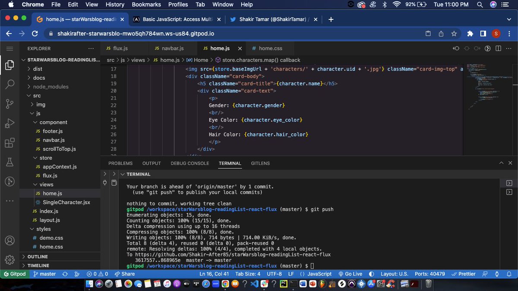Collapse the store folder

(x=60, y=158)
